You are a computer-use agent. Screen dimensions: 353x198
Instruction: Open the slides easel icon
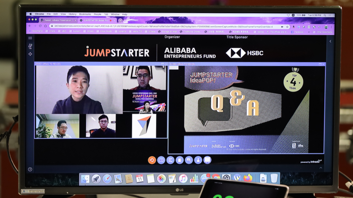coord(207,160)
